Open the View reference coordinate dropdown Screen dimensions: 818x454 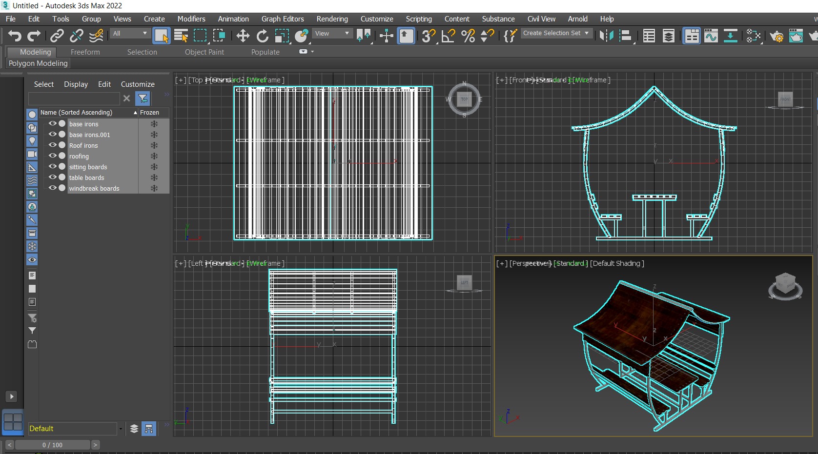(332, 33)
